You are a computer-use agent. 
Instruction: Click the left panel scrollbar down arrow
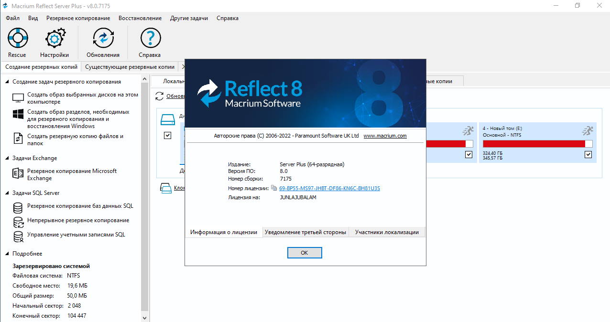tap(145, 318)
